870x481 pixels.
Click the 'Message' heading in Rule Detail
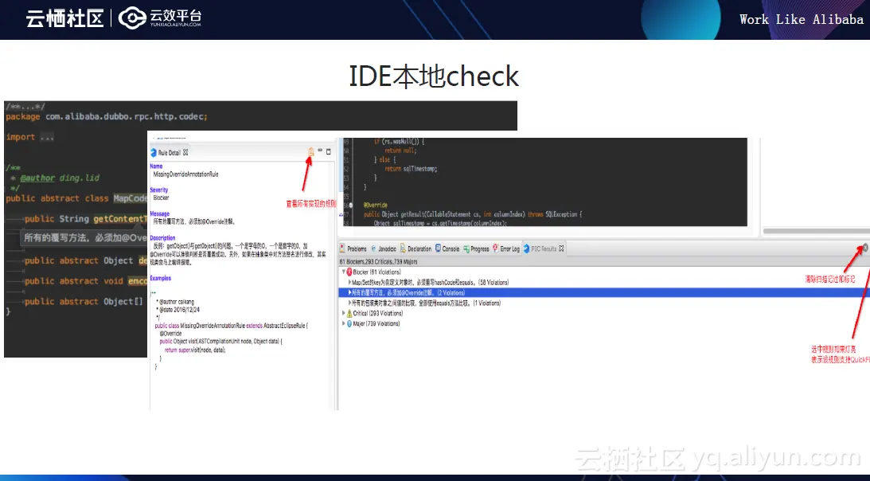click(x=160, y=213)
